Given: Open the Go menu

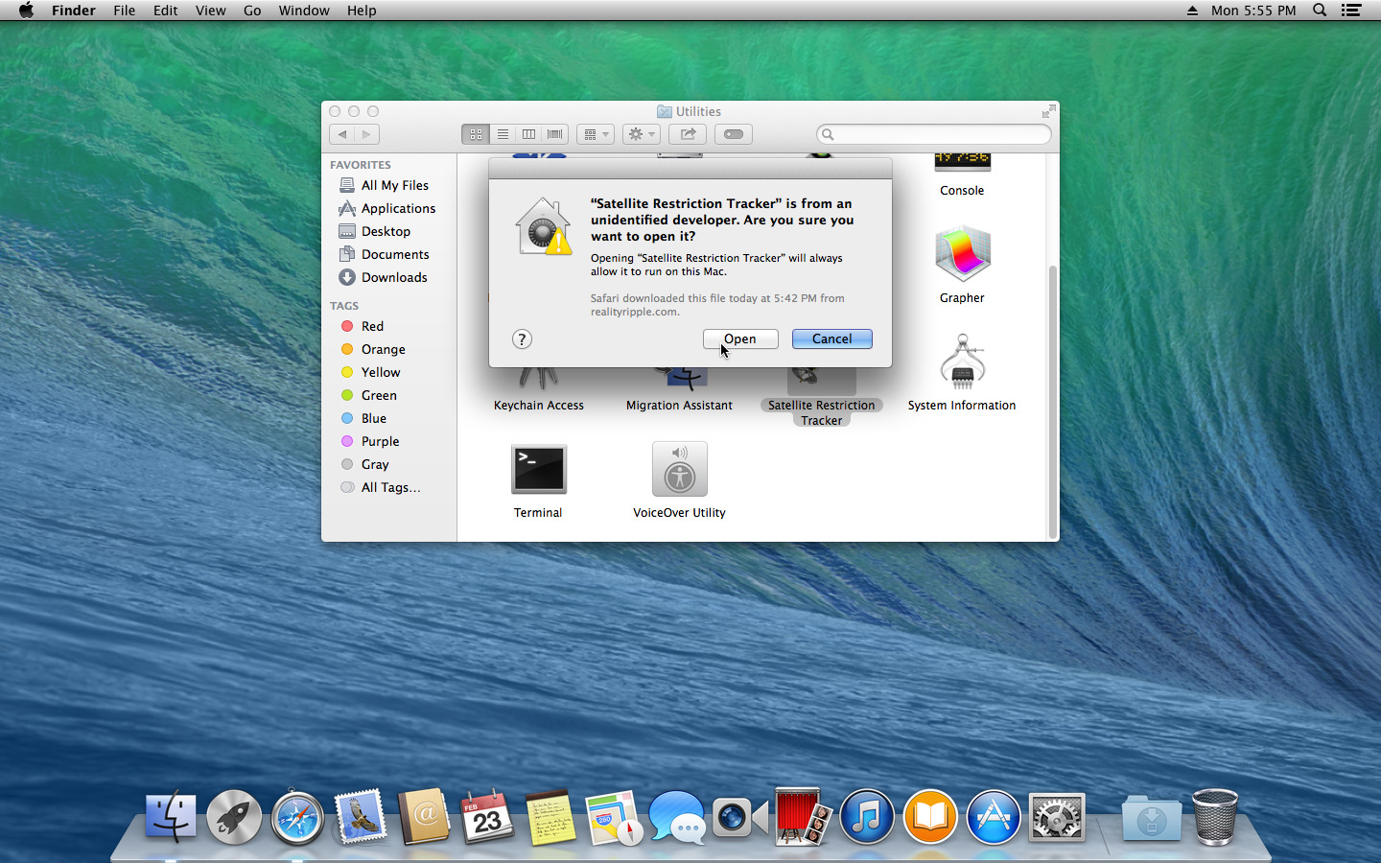Looking at the screenshot, I should coord(251,11).
